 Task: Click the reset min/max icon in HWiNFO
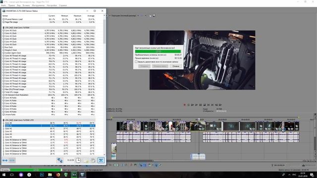coord(93,160)
